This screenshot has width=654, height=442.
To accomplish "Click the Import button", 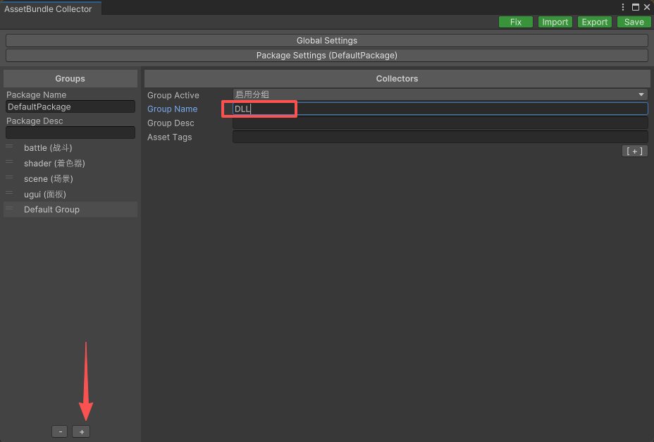I will click(555, 22).
